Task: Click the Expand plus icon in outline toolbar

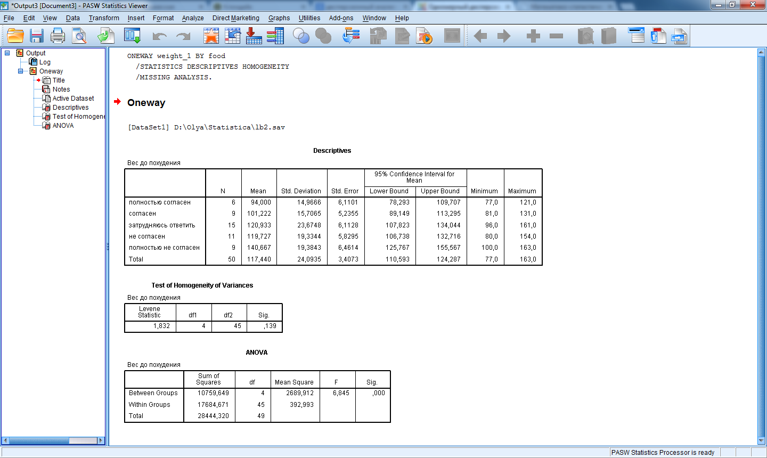Action: coord(533,36)
